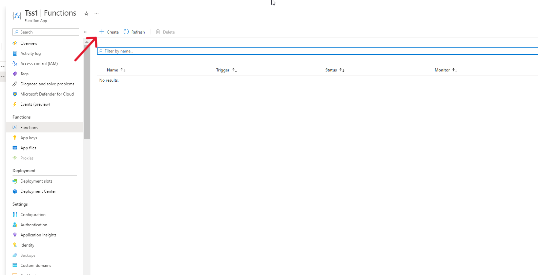Screen dimensions: 538x275
Task: Click the Configuration bars icon
Action: tap(15, 215)
